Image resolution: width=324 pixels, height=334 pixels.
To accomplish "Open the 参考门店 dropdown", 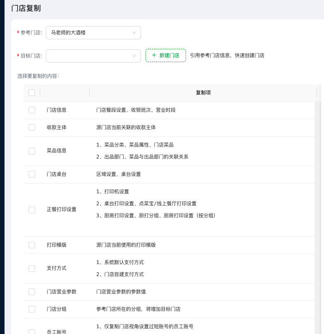I will coord(93,33).
